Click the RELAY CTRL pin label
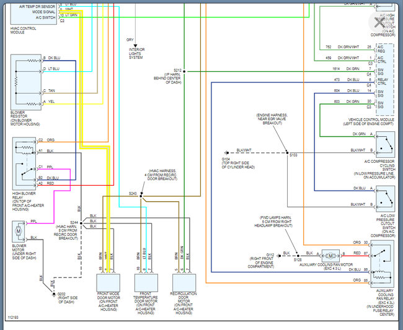Viewport: 403px width, 330px height. (383, 82)
